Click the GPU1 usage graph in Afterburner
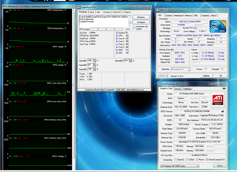 click(x=38, y=56)
